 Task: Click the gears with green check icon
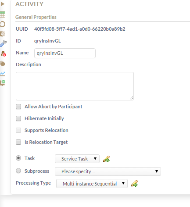pos(3,83)
